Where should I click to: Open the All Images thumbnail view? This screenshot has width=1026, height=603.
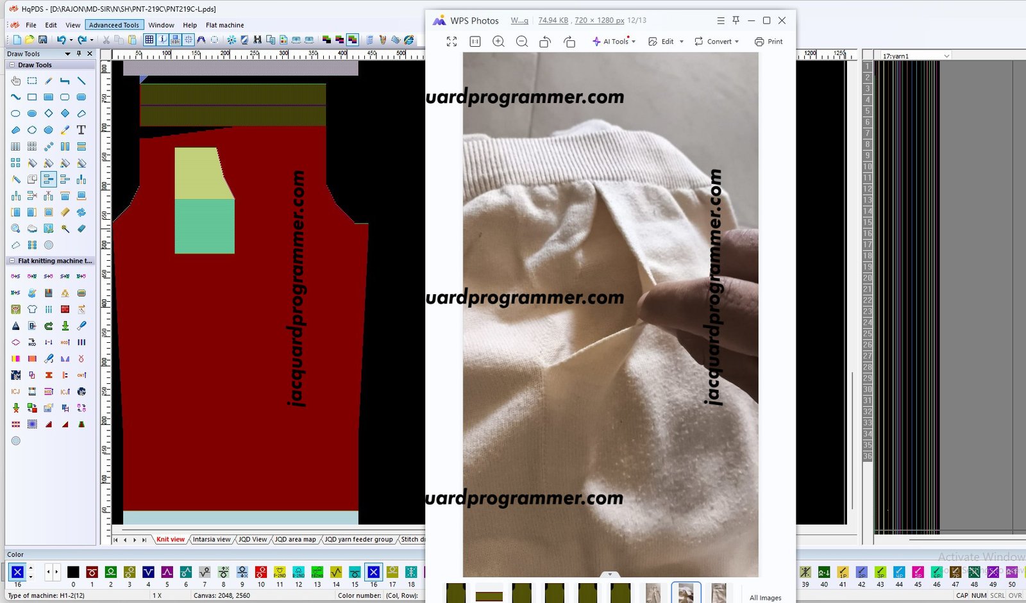(765, 597)
